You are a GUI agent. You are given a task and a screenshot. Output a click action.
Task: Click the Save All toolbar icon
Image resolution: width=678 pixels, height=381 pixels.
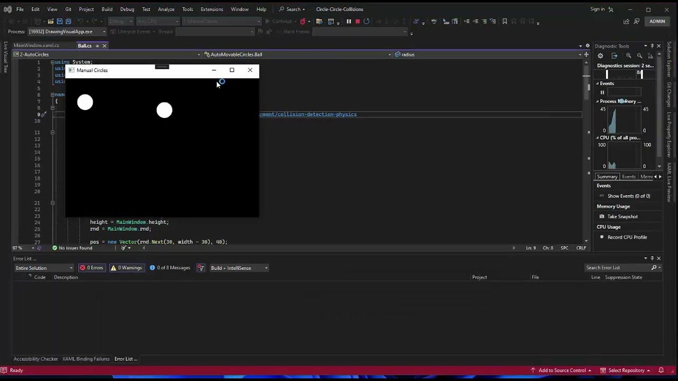(69, 22)
